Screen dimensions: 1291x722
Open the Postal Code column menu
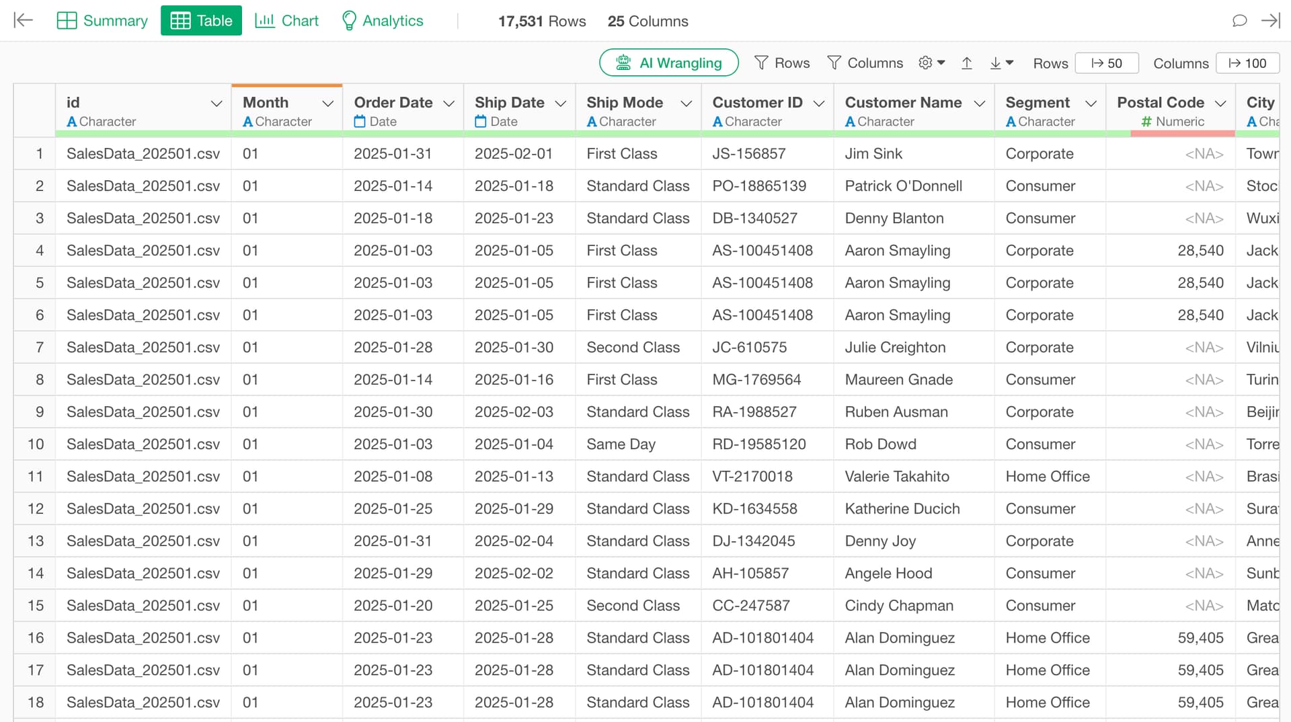1220,104
